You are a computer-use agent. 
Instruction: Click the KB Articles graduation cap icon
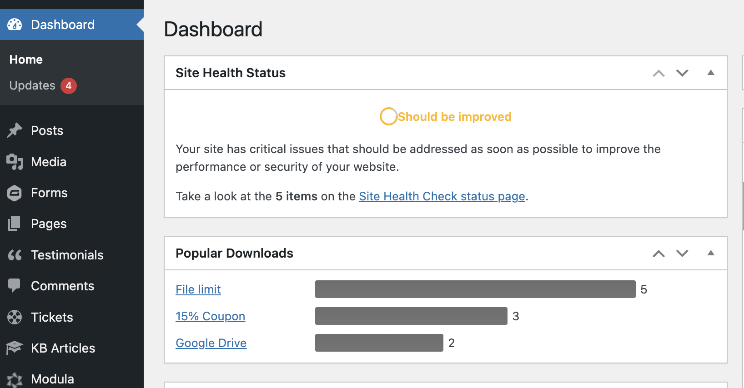click(x=15, y=348)
